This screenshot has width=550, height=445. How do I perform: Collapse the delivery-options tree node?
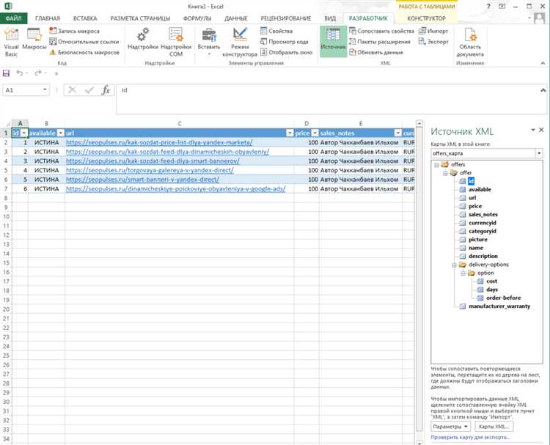tap(454, 265)
